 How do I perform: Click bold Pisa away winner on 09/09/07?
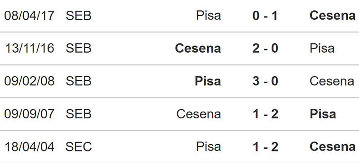click(323, 114)
